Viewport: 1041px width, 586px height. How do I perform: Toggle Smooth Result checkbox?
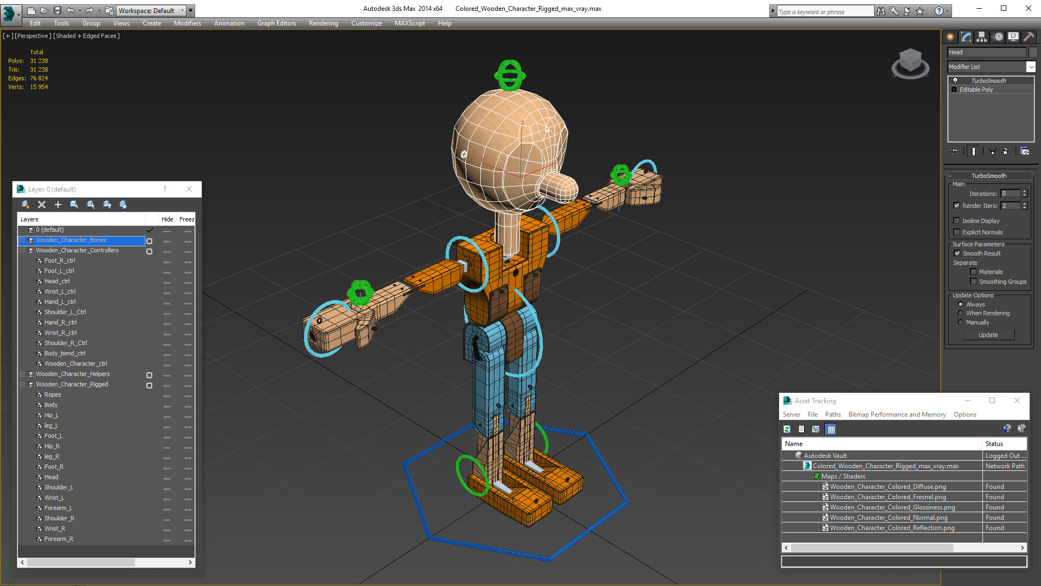pyautogui.click(x=958, y=253)
